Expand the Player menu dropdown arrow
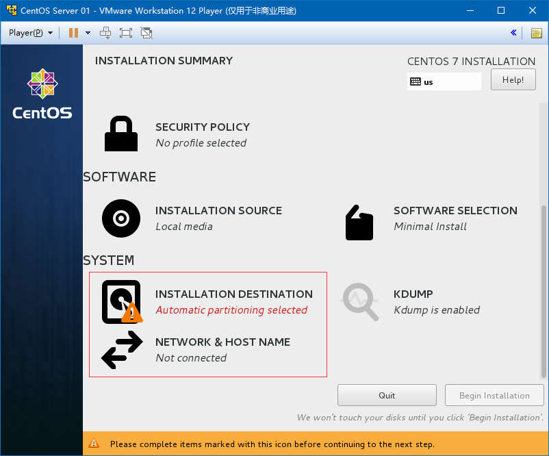Image resolution: width=549 pixels, height=456 pixels. click(50, 32)
